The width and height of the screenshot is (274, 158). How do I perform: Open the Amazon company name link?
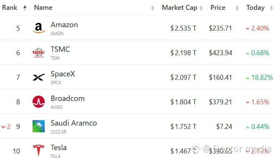point(64,25)
